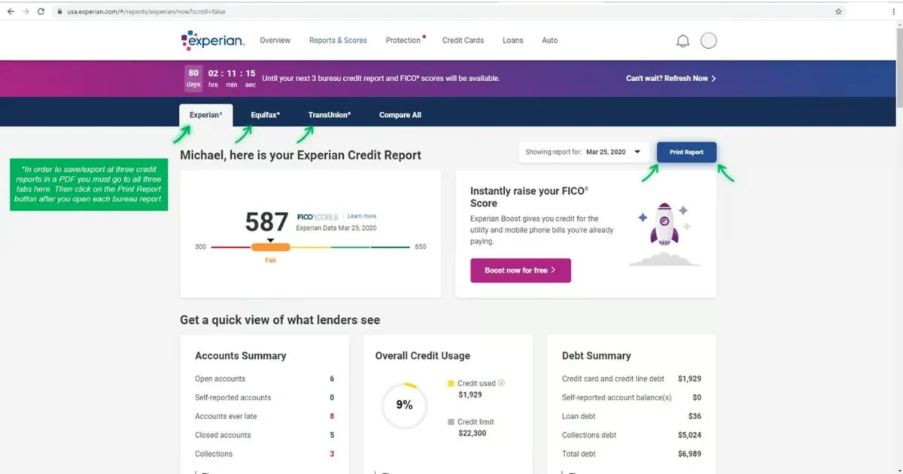This screenshot has width=903, height=474.
Task: Open Reports & Scores menu
Action: [x=338, y=41]
